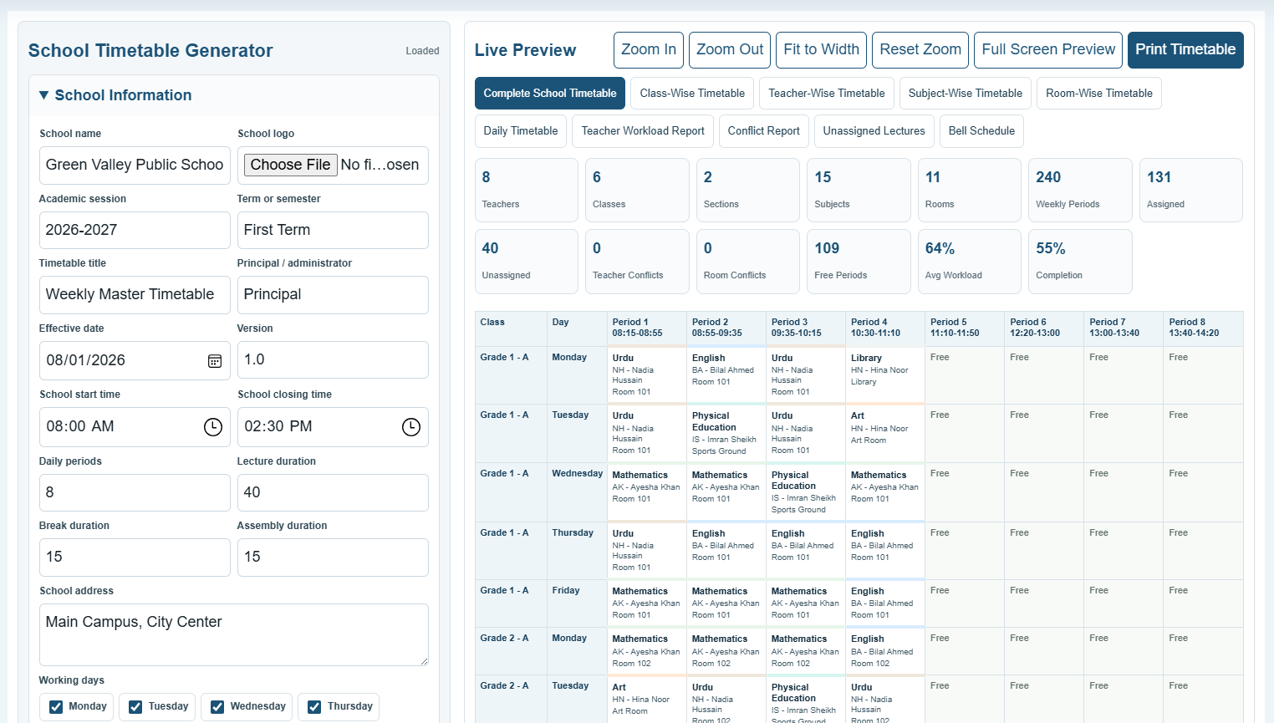
Task: Open the Unassigned Lectures tab
Action: pos(874,131)
